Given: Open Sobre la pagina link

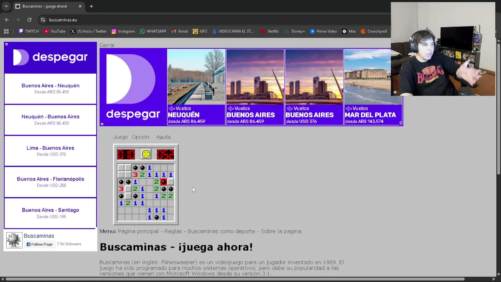Looking at the screenshot, I should click(x=281, y=231).
